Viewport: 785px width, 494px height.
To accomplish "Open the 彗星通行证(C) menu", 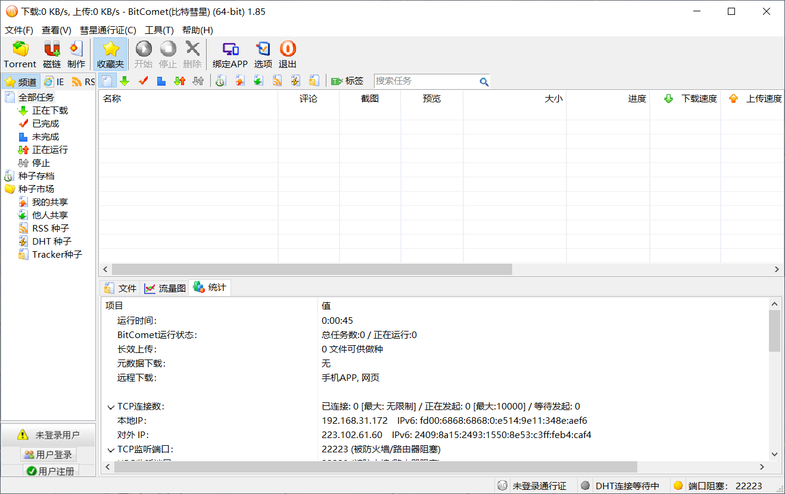I will 108,30.
